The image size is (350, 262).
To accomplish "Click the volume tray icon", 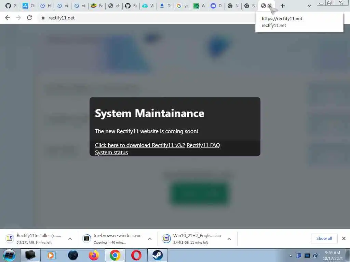I will (315, 256).
